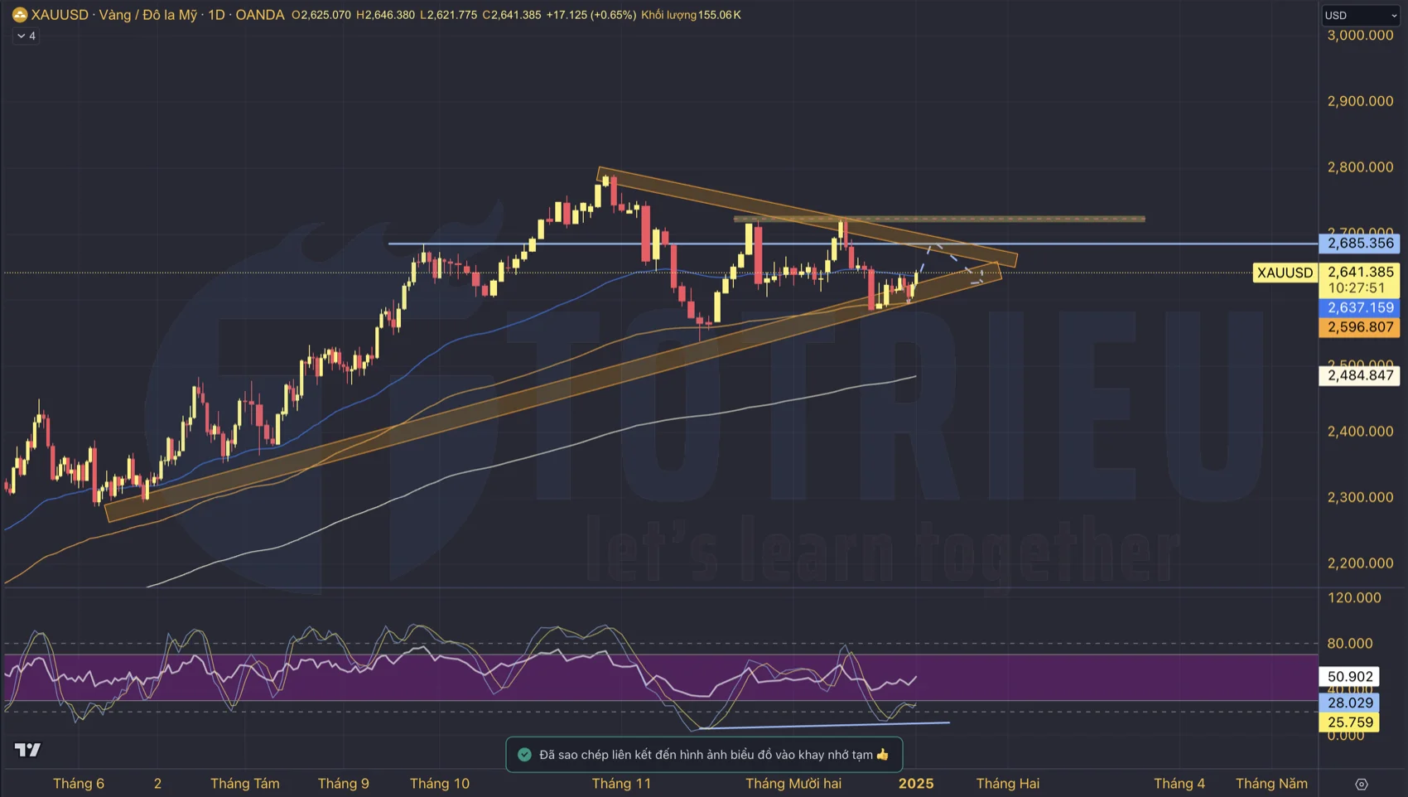The image size is (1408, 797).
Task: Click Tháng Hai on the time axis
Action: [1008, 784]
